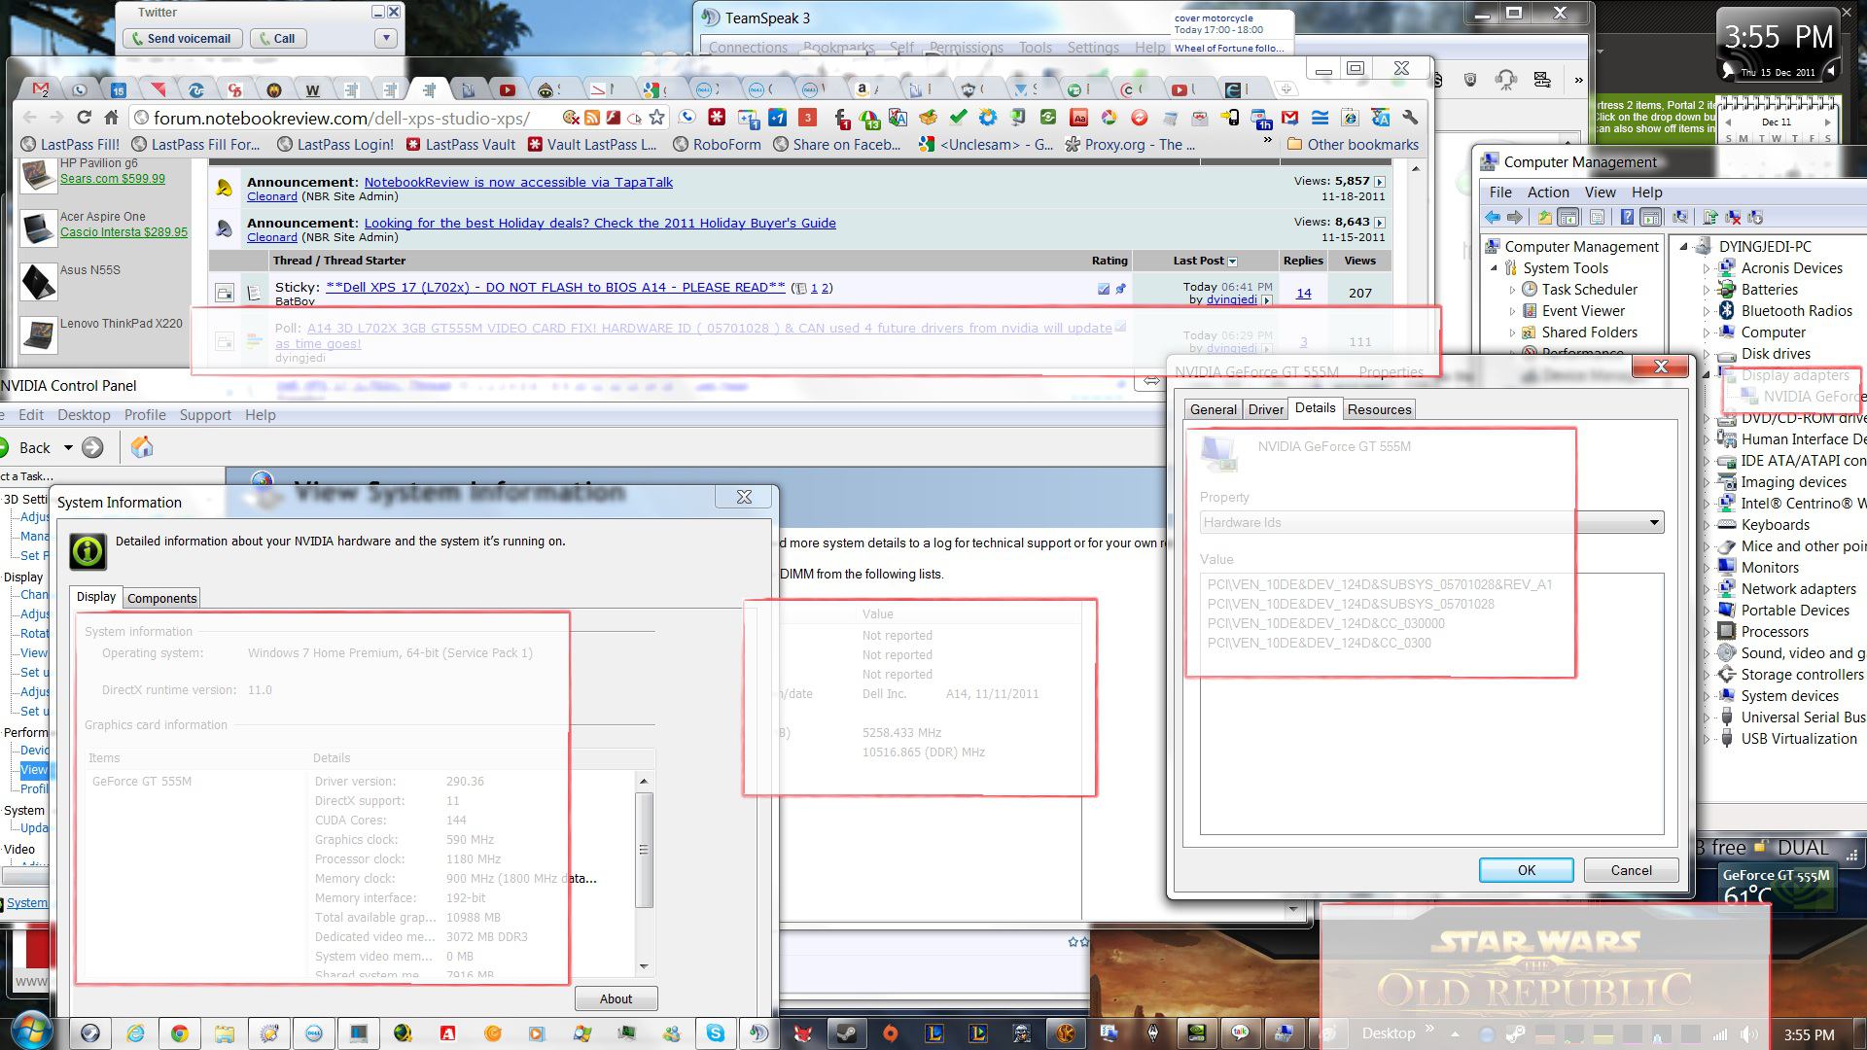The image size is (1867, 1050).
Task: Open the View menu in Computer Management
Action: (1600, 192)
